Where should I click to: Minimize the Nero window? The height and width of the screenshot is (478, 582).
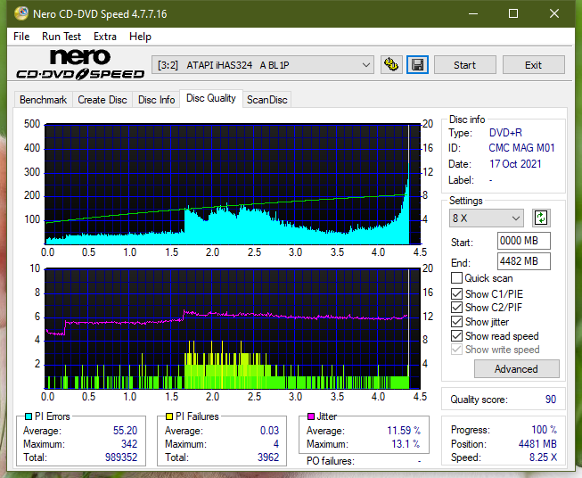(473, 13)
